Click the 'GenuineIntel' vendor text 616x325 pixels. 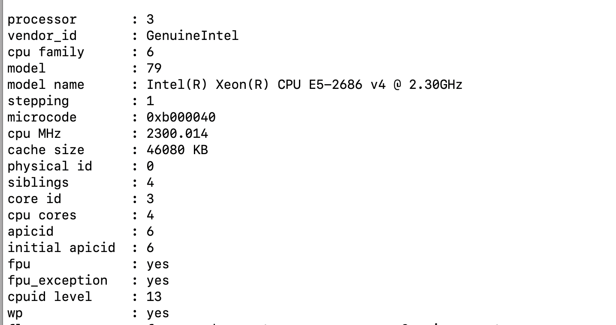click(x=192, y=36)
